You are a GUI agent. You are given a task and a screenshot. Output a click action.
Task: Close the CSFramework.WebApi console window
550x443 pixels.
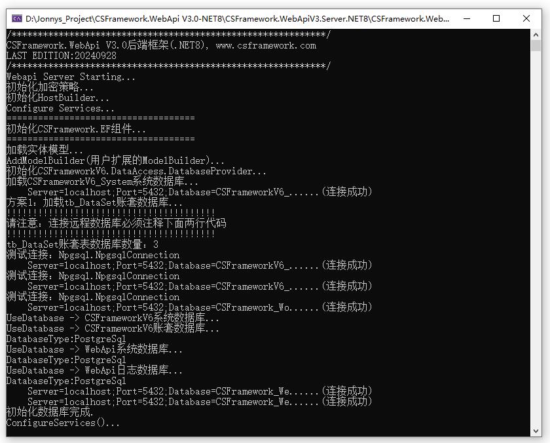tap(527, 19)
